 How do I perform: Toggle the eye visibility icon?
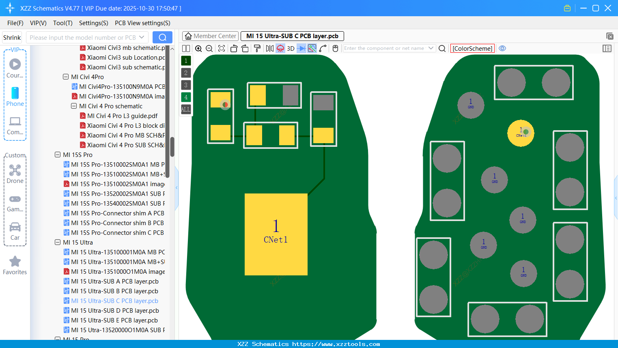click(x=502, y=48)
